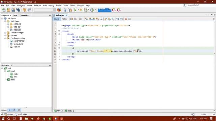Screen dimensions: 216x121
Task: Expand the Libraries node
Action: pos(5,35)
